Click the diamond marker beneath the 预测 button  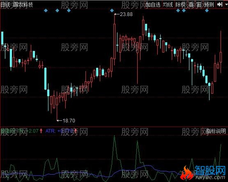pos(207,10)
